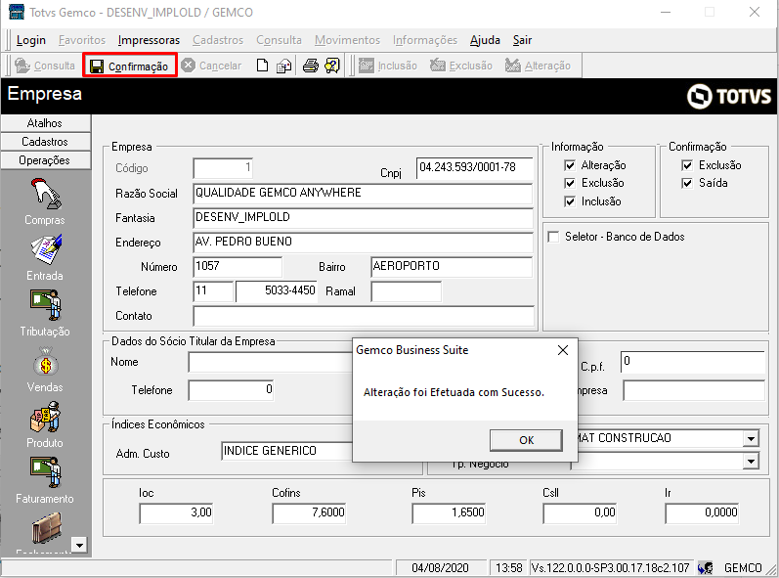The width and height of the screenshot is (779, 578).
Task: Click the sidebar scroll-down arrow
Action: 79,545
